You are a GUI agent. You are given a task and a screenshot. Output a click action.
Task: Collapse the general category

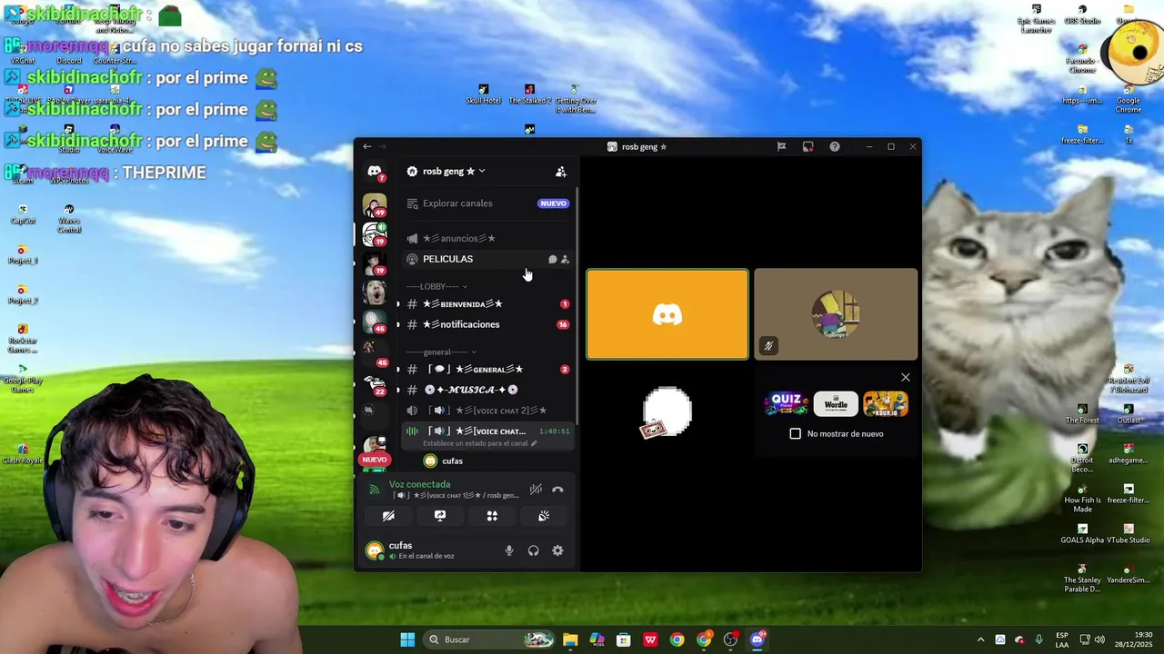click(x=441, y=352)
